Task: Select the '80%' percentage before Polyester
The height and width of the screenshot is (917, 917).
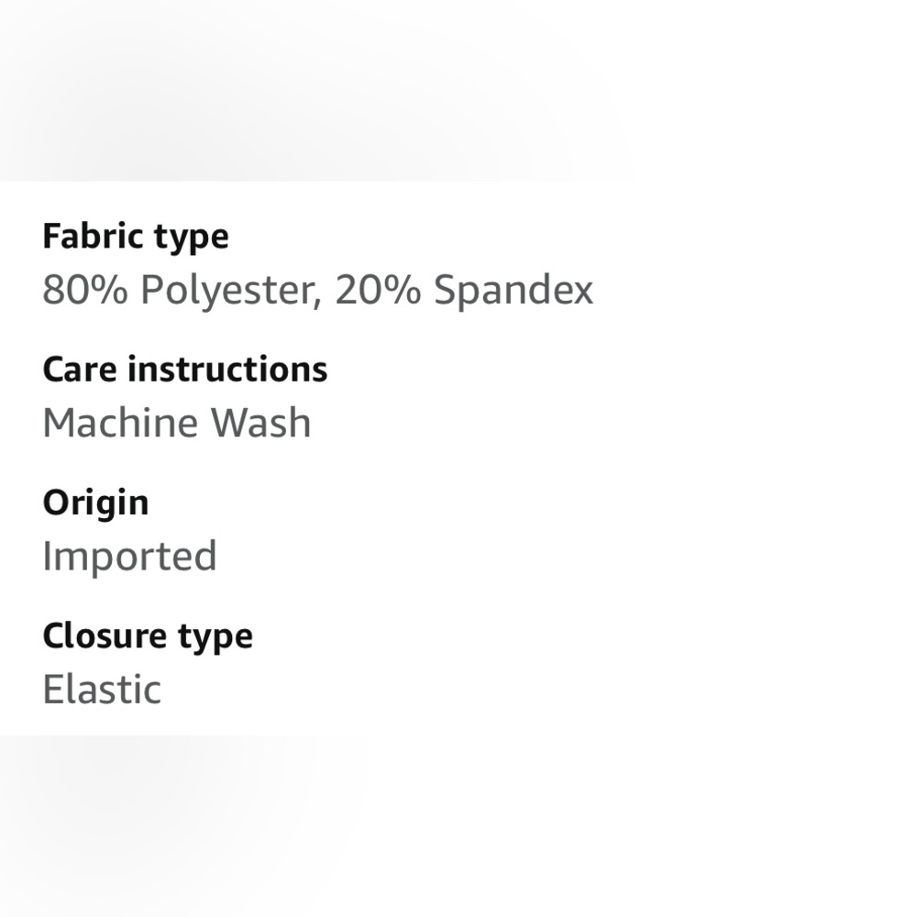Action: pyautogui.click(x=85, y=290)
